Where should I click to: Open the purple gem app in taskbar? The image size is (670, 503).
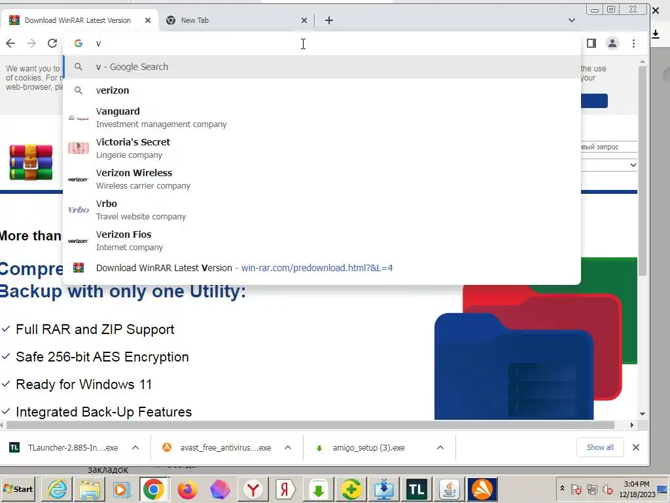pyautogui.click(x=220, y=489)
